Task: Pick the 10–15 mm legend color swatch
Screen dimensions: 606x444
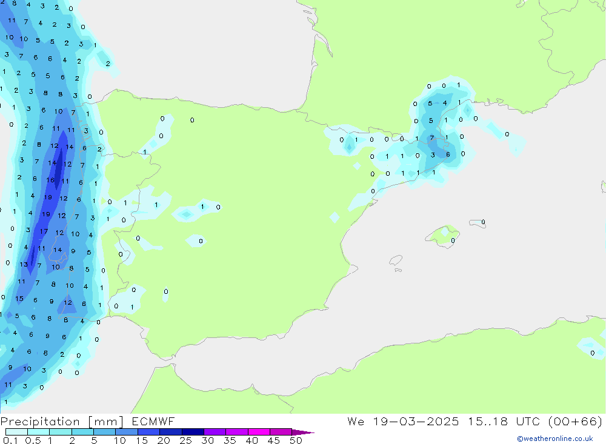Action: point(127,432)
